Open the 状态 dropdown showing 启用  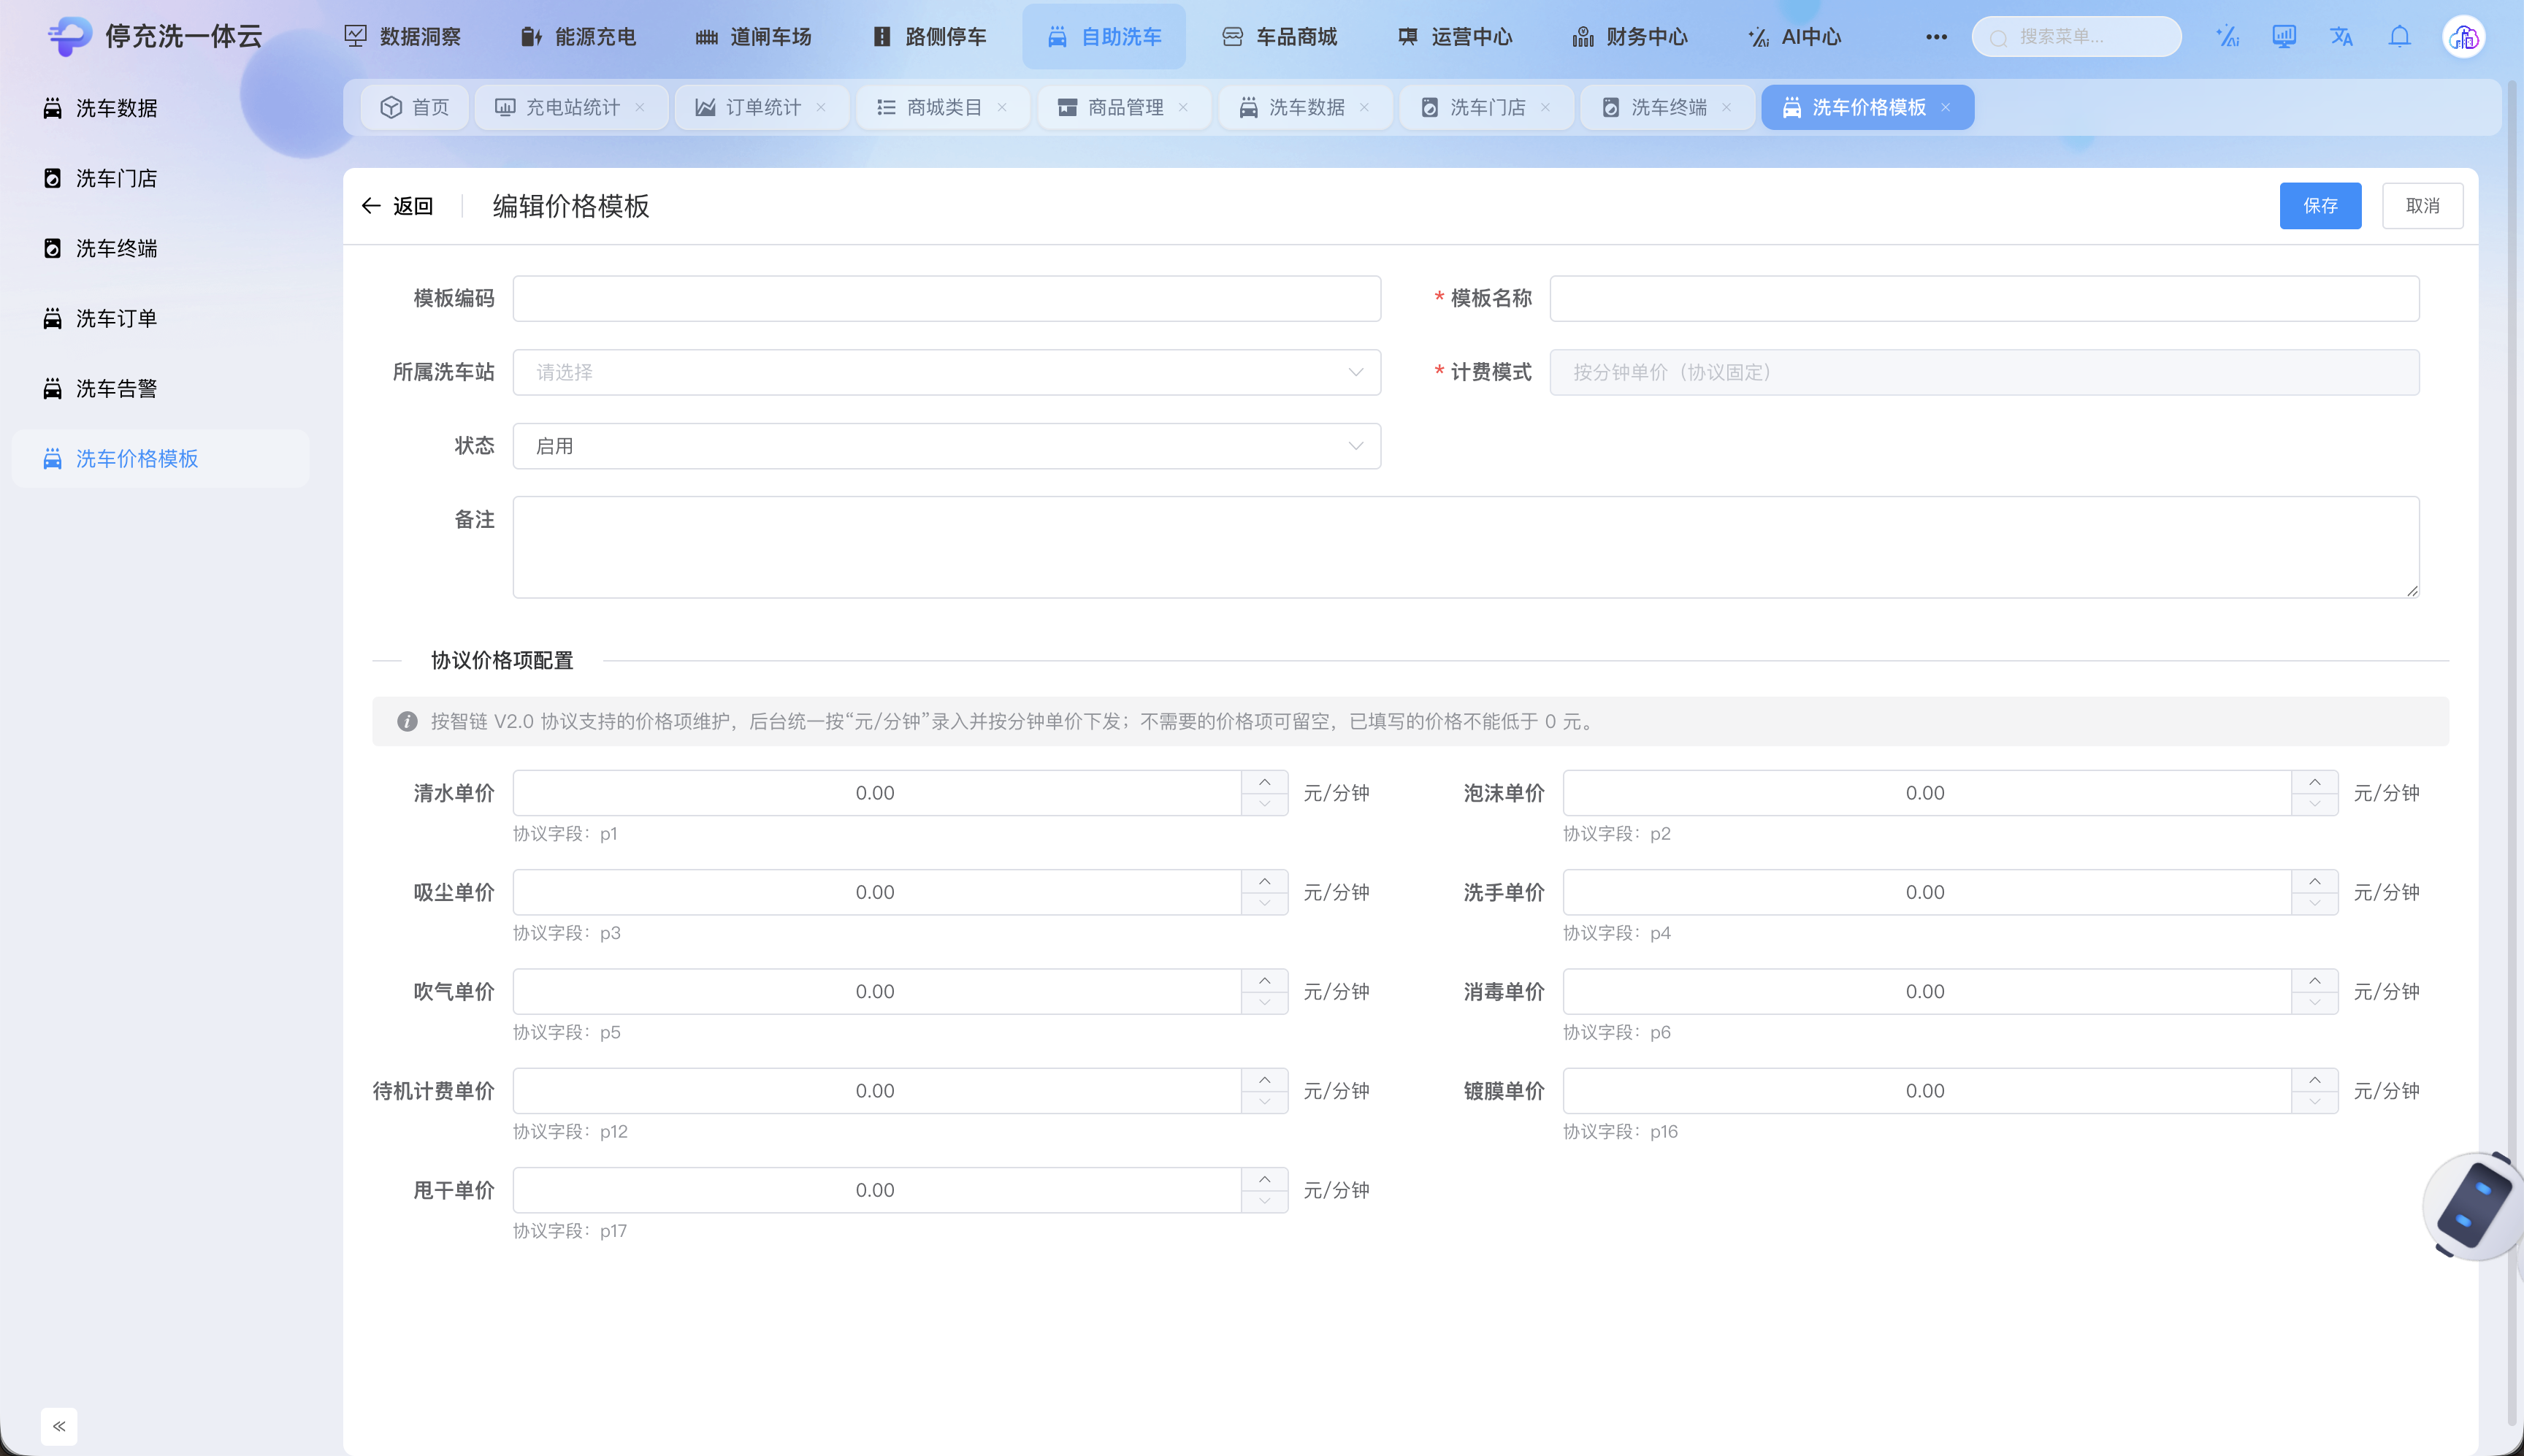(x=946, y=446)
